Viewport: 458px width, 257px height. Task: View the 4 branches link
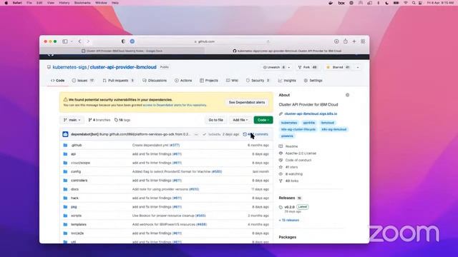[x=99, y=120]
